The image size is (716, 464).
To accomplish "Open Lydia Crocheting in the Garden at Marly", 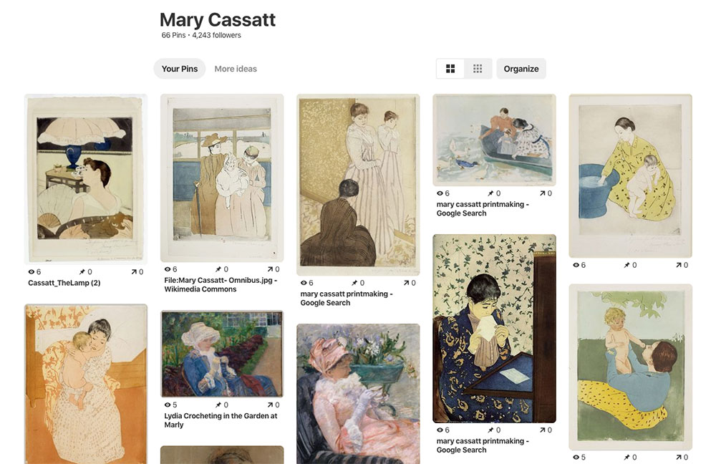I will point(220,420).
